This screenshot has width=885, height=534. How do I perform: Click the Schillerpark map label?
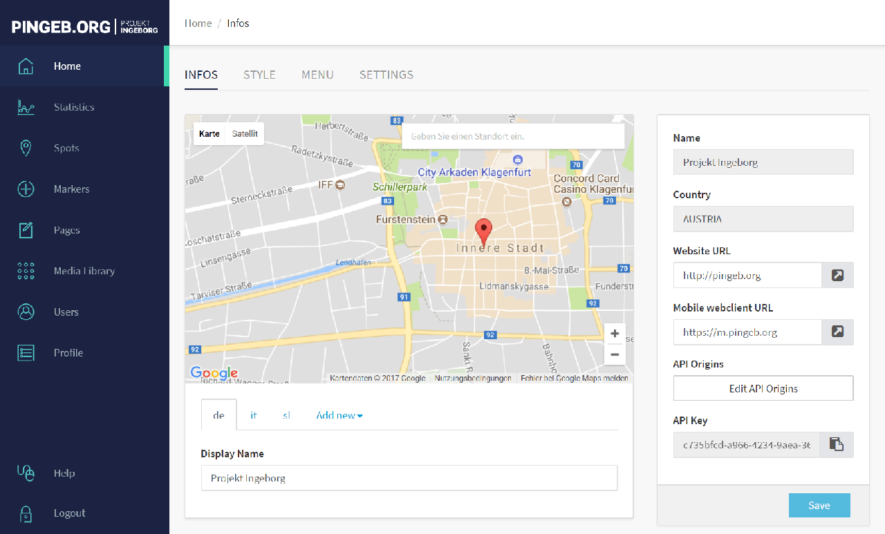pyautogui.click(x=400, y=187)
